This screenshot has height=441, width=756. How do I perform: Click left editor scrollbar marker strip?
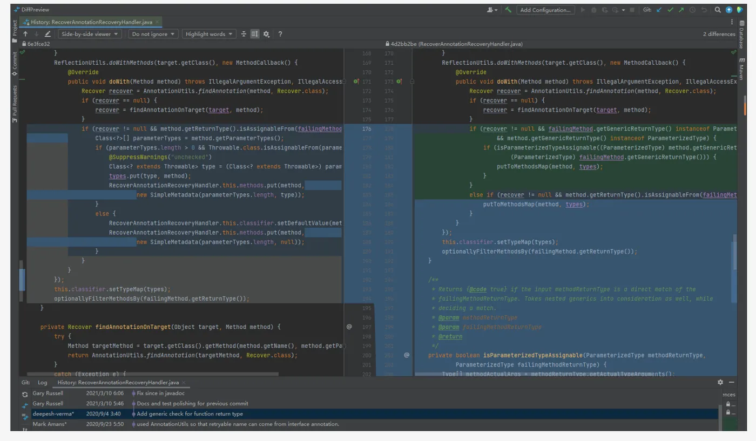(22, 280)
